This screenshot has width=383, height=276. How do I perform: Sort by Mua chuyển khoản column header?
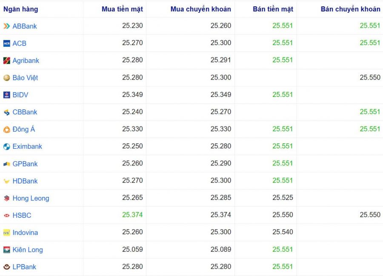200,9
